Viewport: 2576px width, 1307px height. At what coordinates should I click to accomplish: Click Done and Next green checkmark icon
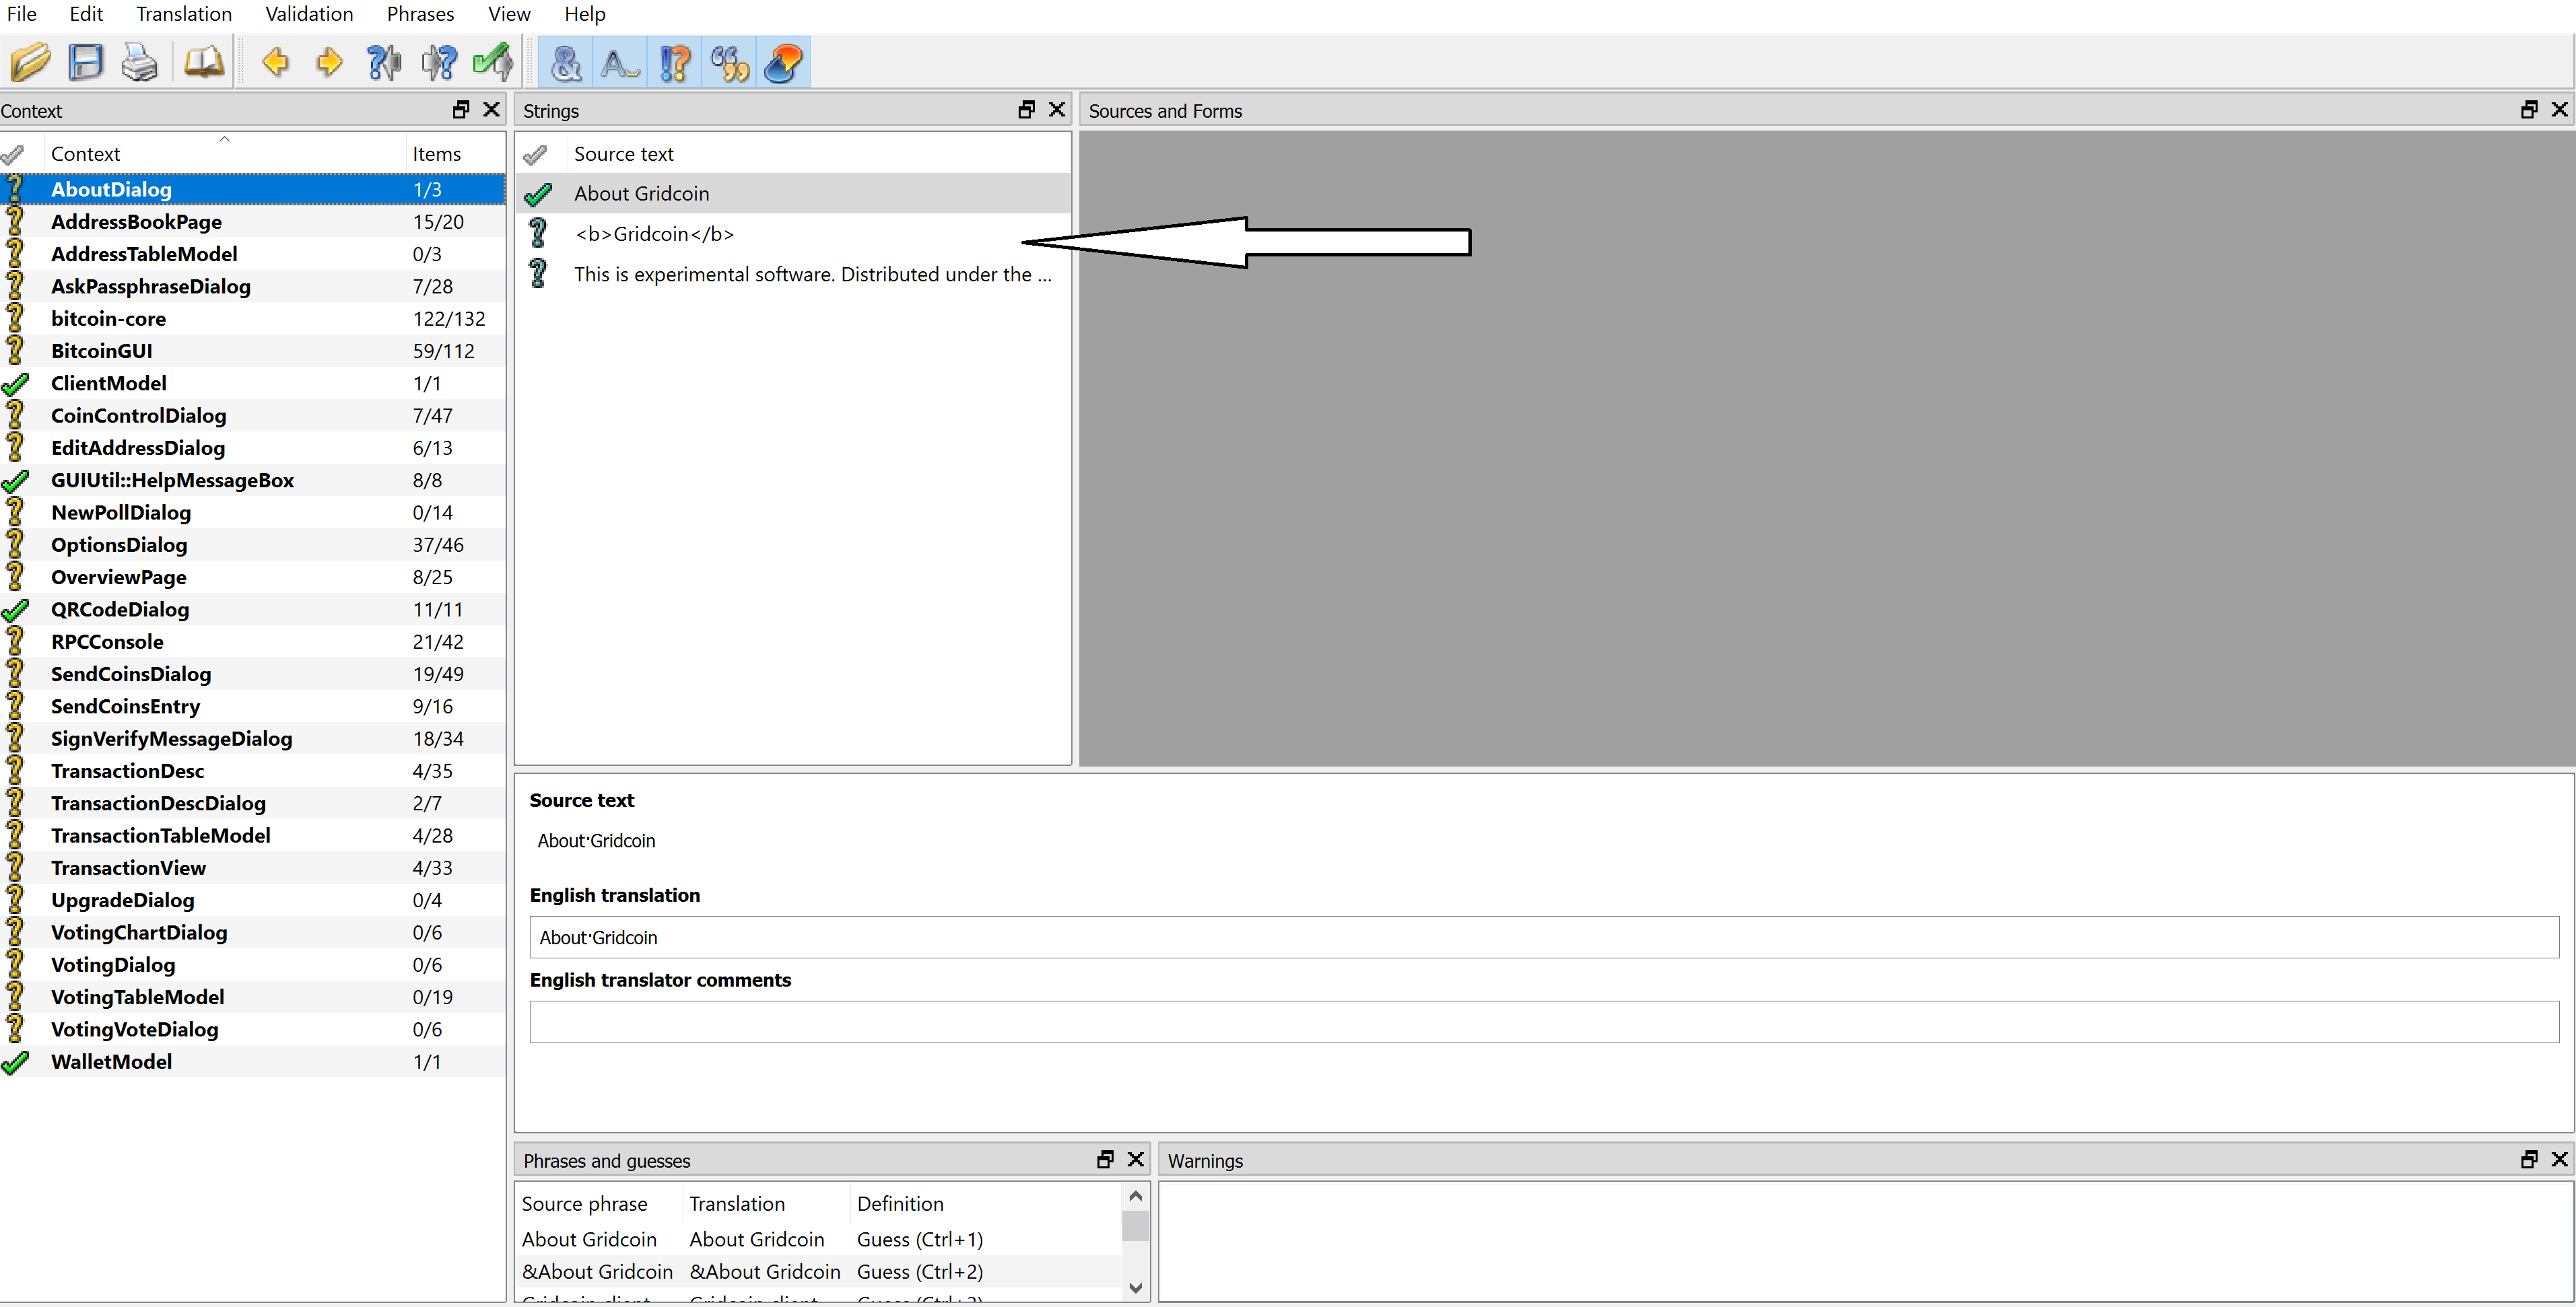[492, 62]
